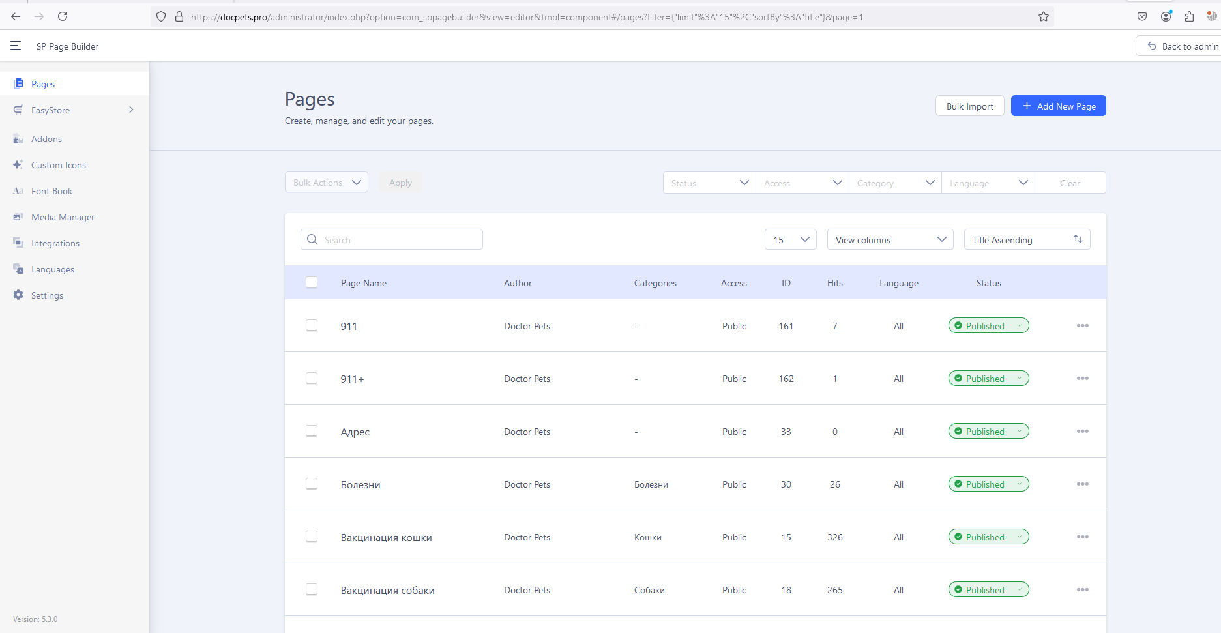Clear all filters with Clear button

click(x=1070, y=183)
